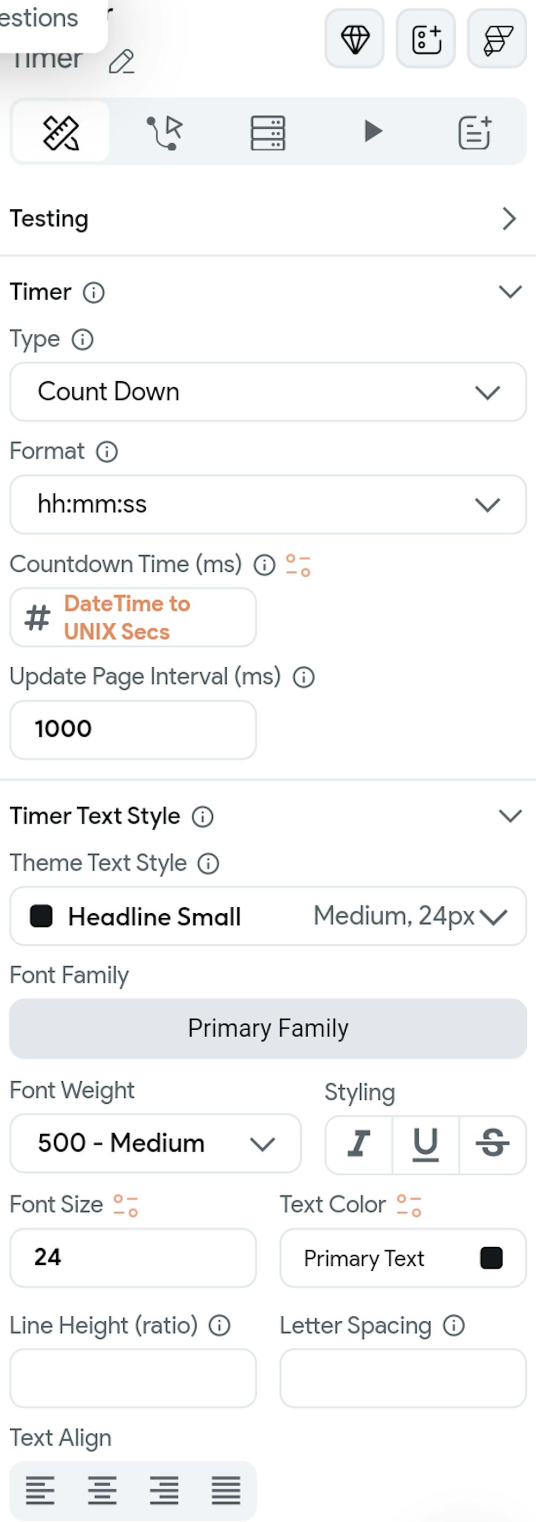Apply strikethrough styling
Viewport: 536px width, 1522px height.
[x=494, y=1142]
